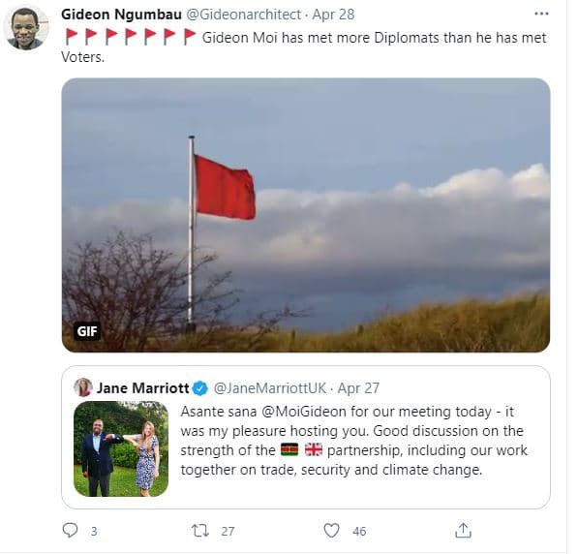The width and height of the screenshot is (578, 554).
Task: Open the tweet's three-dot more menu
Action: (541, 14)
